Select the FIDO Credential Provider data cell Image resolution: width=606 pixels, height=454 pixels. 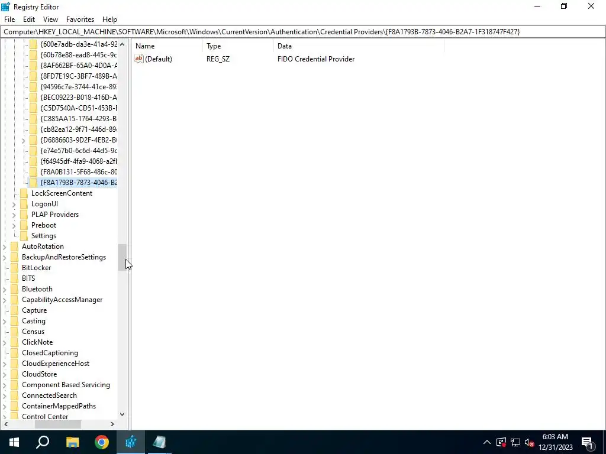click(316, 59)
